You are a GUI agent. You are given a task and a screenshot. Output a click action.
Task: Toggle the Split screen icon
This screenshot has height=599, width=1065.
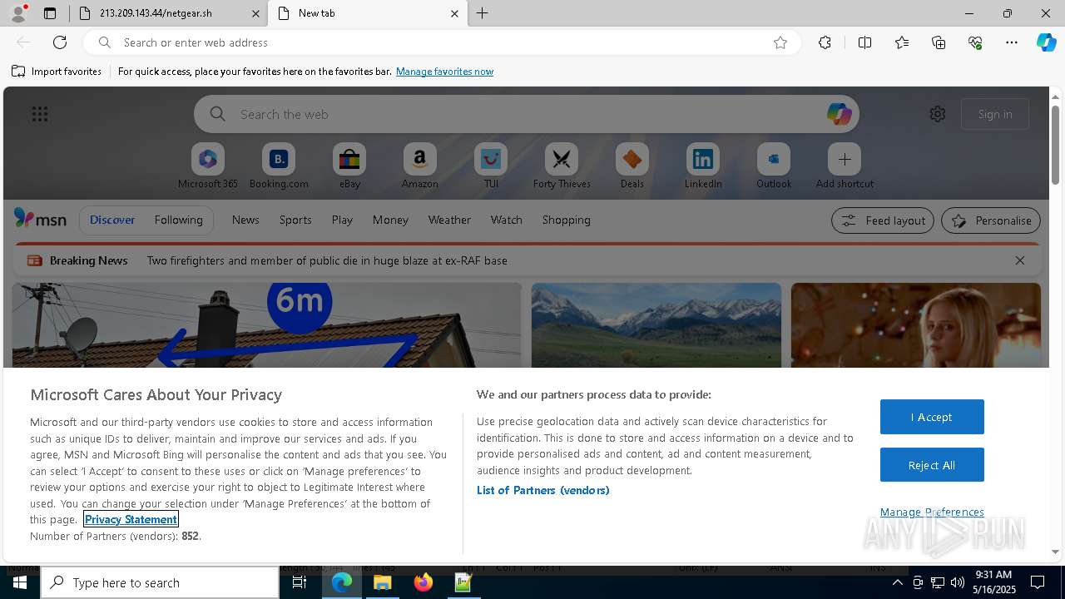pos(864,42)
